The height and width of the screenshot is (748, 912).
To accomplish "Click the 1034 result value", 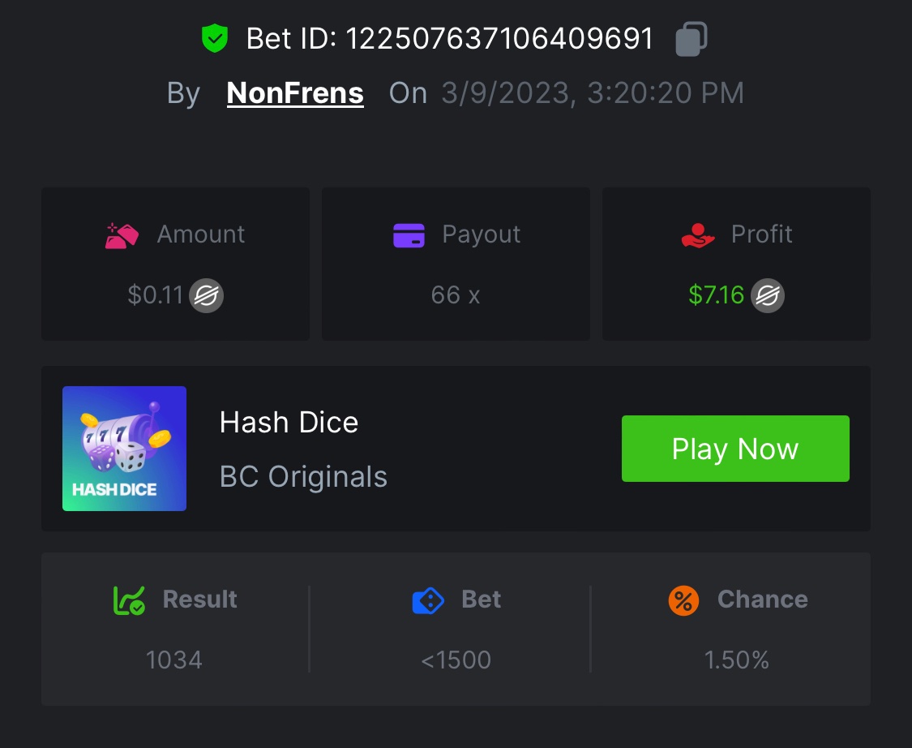I will pos(173,660).
